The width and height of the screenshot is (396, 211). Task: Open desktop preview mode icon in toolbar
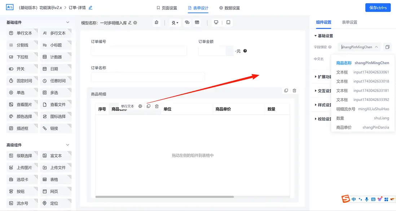coord(216,22)
